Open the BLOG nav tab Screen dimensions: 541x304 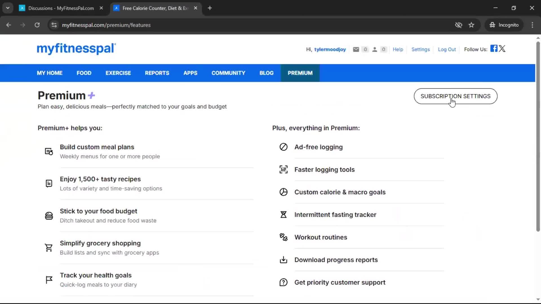pyautogui.click(x=267, y=73)
